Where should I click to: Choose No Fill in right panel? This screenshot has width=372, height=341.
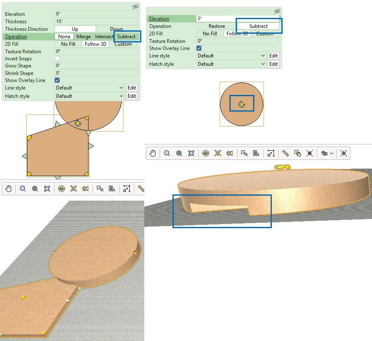coord(210,34)
